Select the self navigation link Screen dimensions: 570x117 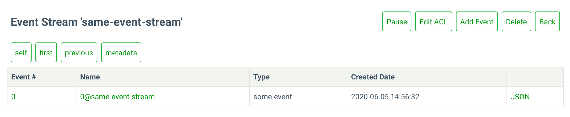coord(21,52)
